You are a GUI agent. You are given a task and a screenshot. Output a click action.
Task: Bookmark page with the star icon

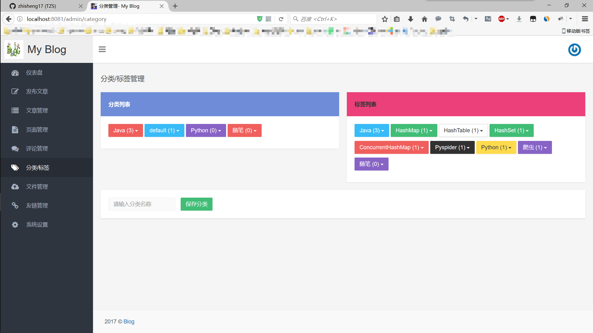(385, 19)
